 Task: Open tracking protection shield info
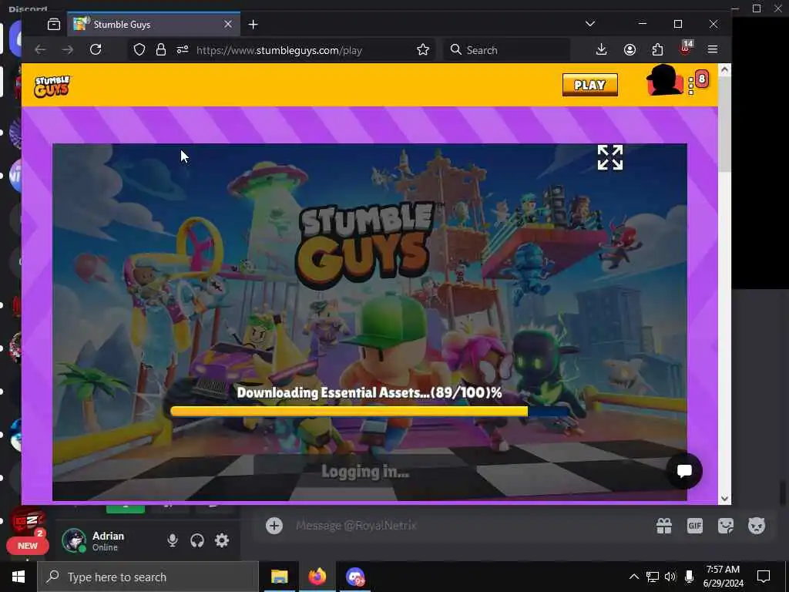(139, 49)
